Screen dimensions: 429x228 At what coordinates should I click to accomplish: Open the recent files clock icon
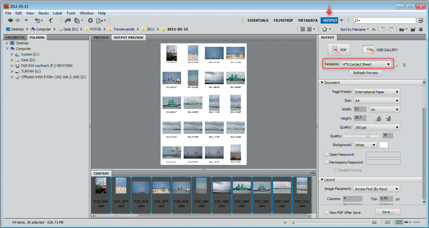(x=38, y=20)
